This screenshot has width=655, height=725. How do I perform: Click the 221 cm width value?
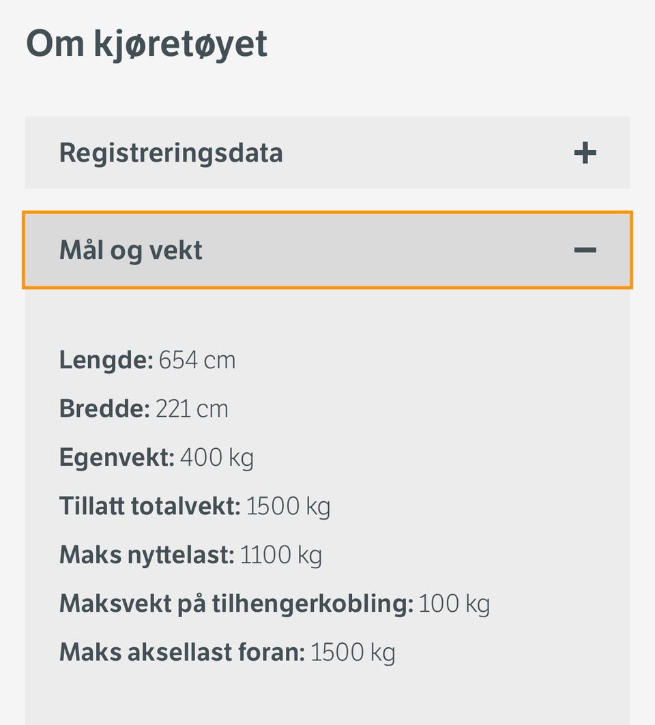(192, 409)
